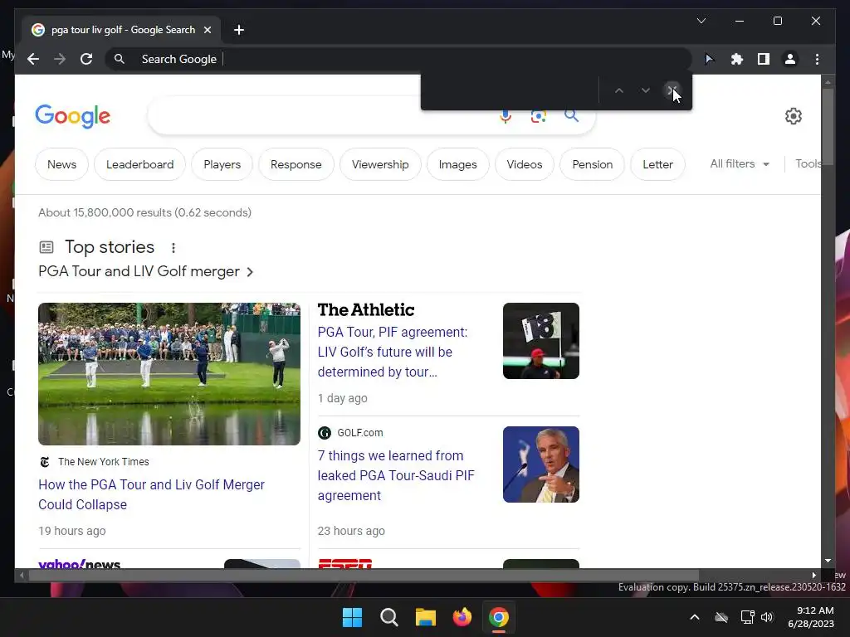Start voice search with microphone
The width and height of the screenshot is (850, 637).
tap(506, 116)
